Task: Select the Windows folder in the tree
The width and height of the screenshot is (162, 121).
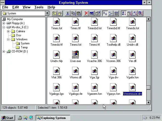Action: pyautogui.click(x=22, y=39)
